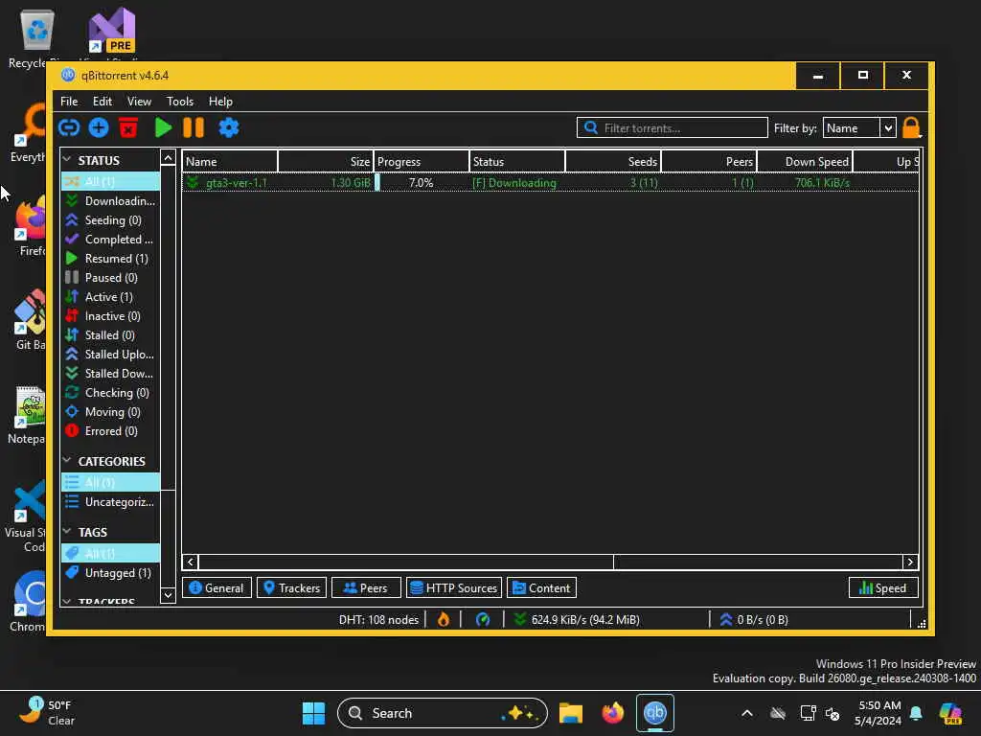
Task: Click sidebar scroll up arrow
Action: (x=168, y=158)
